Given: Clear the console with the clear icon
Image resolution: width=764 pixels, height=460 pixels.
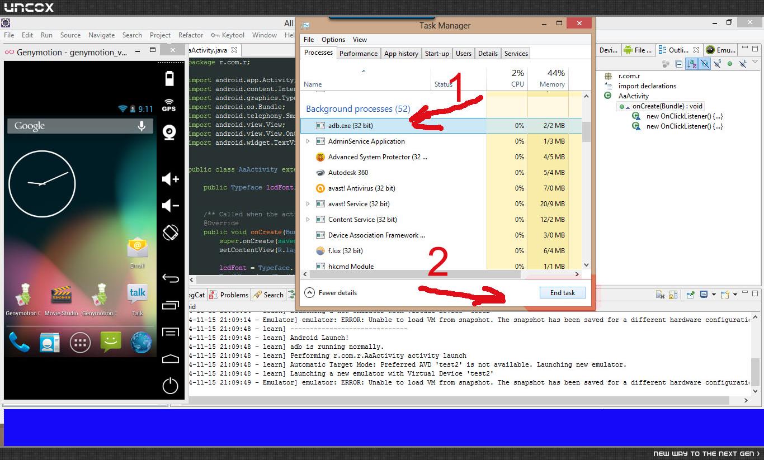Looking at the screenshot, I should (660, 295).
